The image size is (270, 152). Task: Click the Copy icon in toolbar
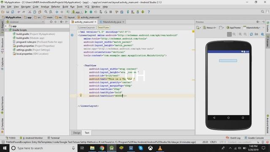point(35,12)
